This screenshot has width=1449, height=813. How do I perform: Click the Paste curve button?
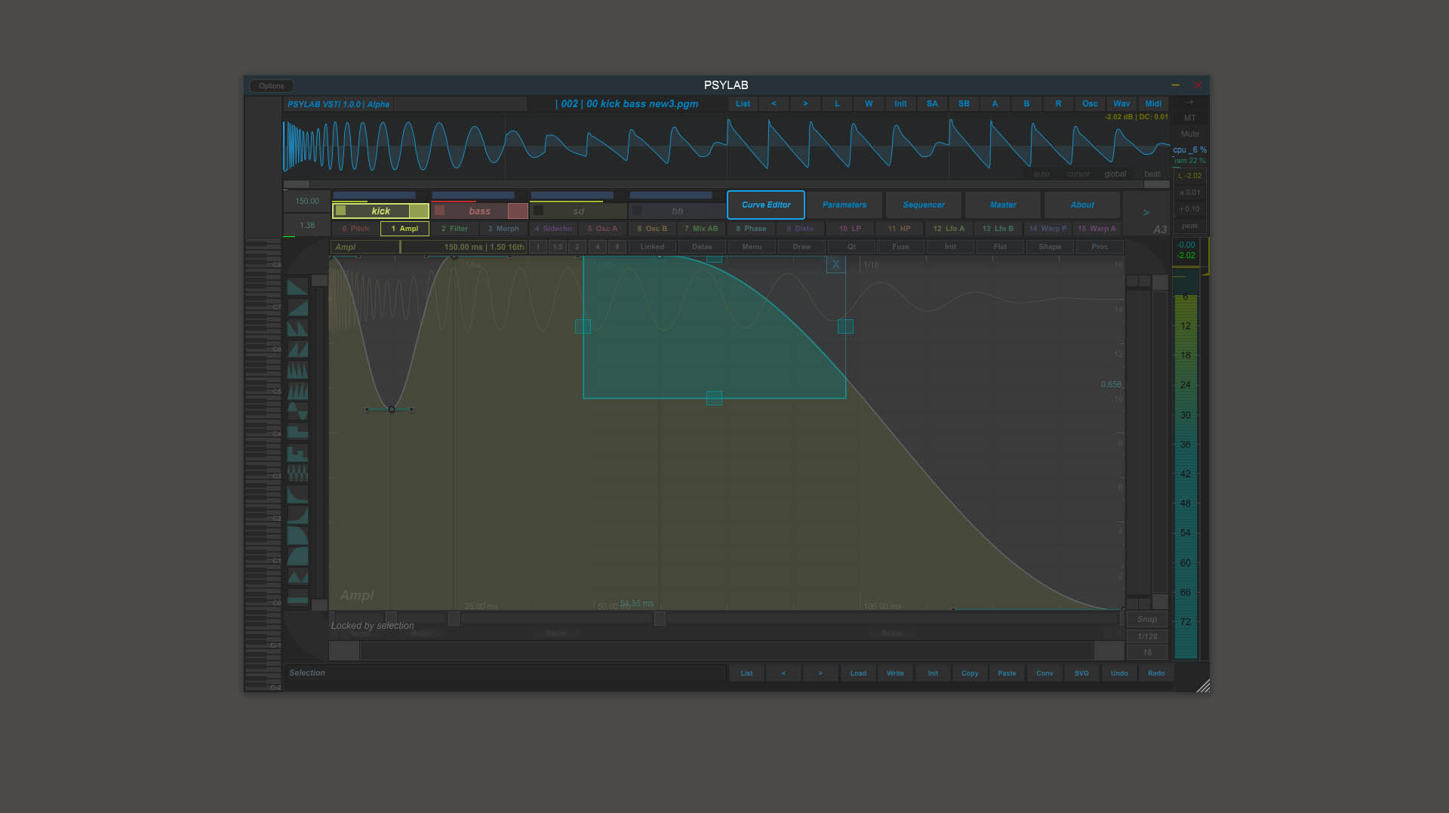pyautogui.click(x=1007, y=673)
